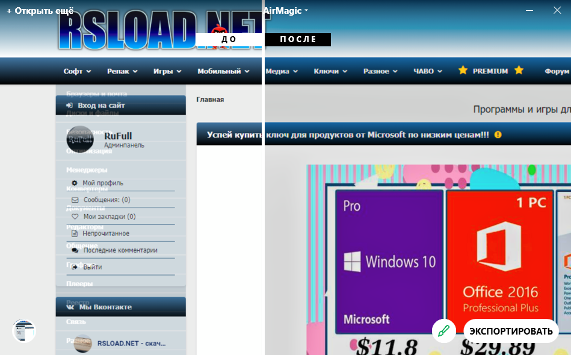Viewport: 571px width, 355px height.
Task: Open Сообщения: (0) link
Action: click(x=106, y=200)
